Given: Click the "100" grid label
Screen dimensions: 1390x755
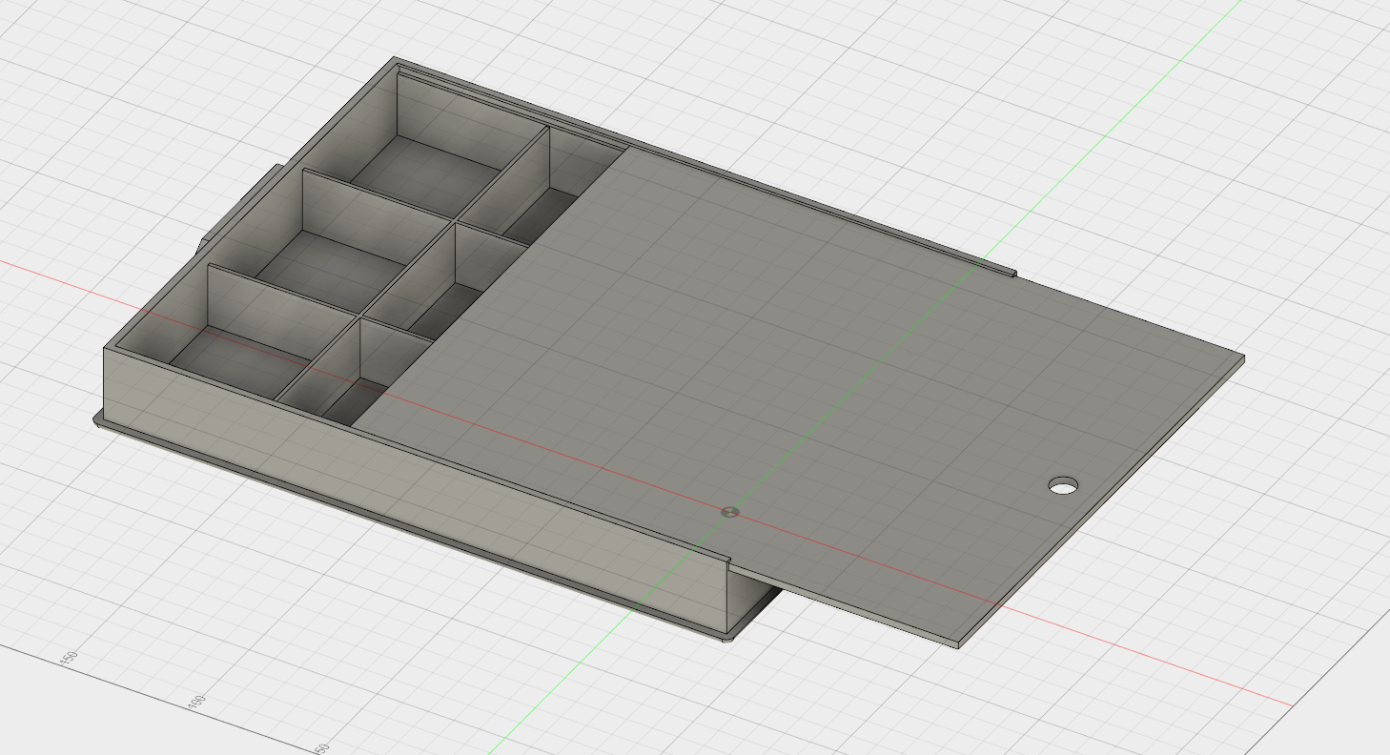Looking at the screenshot, I should coord(196,703).
